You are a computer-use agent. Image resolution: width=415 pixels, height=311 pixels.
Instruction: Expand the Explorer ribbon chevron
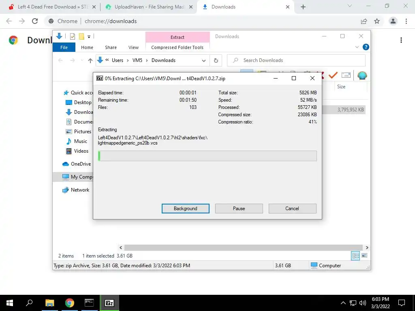[357, 47]
